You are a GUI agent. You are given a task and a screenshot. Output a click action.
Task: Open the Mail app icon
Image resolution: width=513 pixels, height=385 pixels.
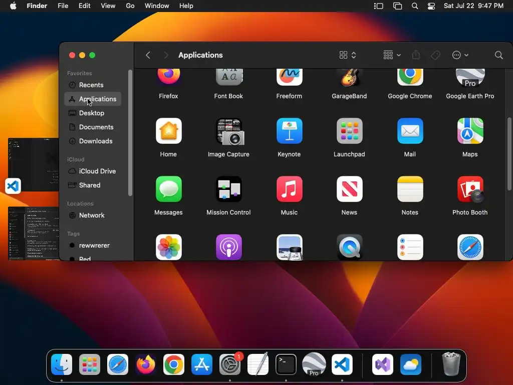pos(410,131)
